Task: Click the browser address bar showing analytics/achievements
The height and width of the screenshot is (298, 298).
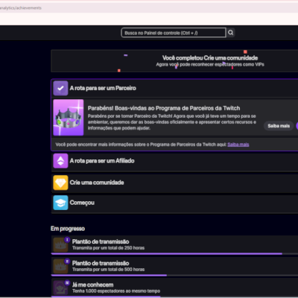Action: tap(149, 8)
